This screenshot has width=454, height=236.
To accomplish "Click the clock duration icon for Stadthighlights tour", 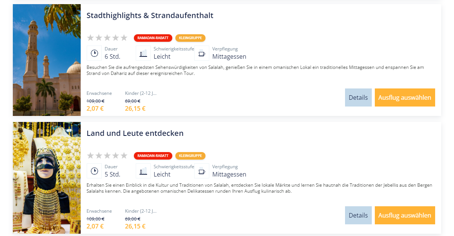I will tap(94, 53).
